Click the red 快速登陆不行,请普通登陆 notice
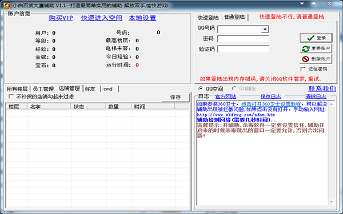This screenshot has height=214, width=343. coord(292,17)
